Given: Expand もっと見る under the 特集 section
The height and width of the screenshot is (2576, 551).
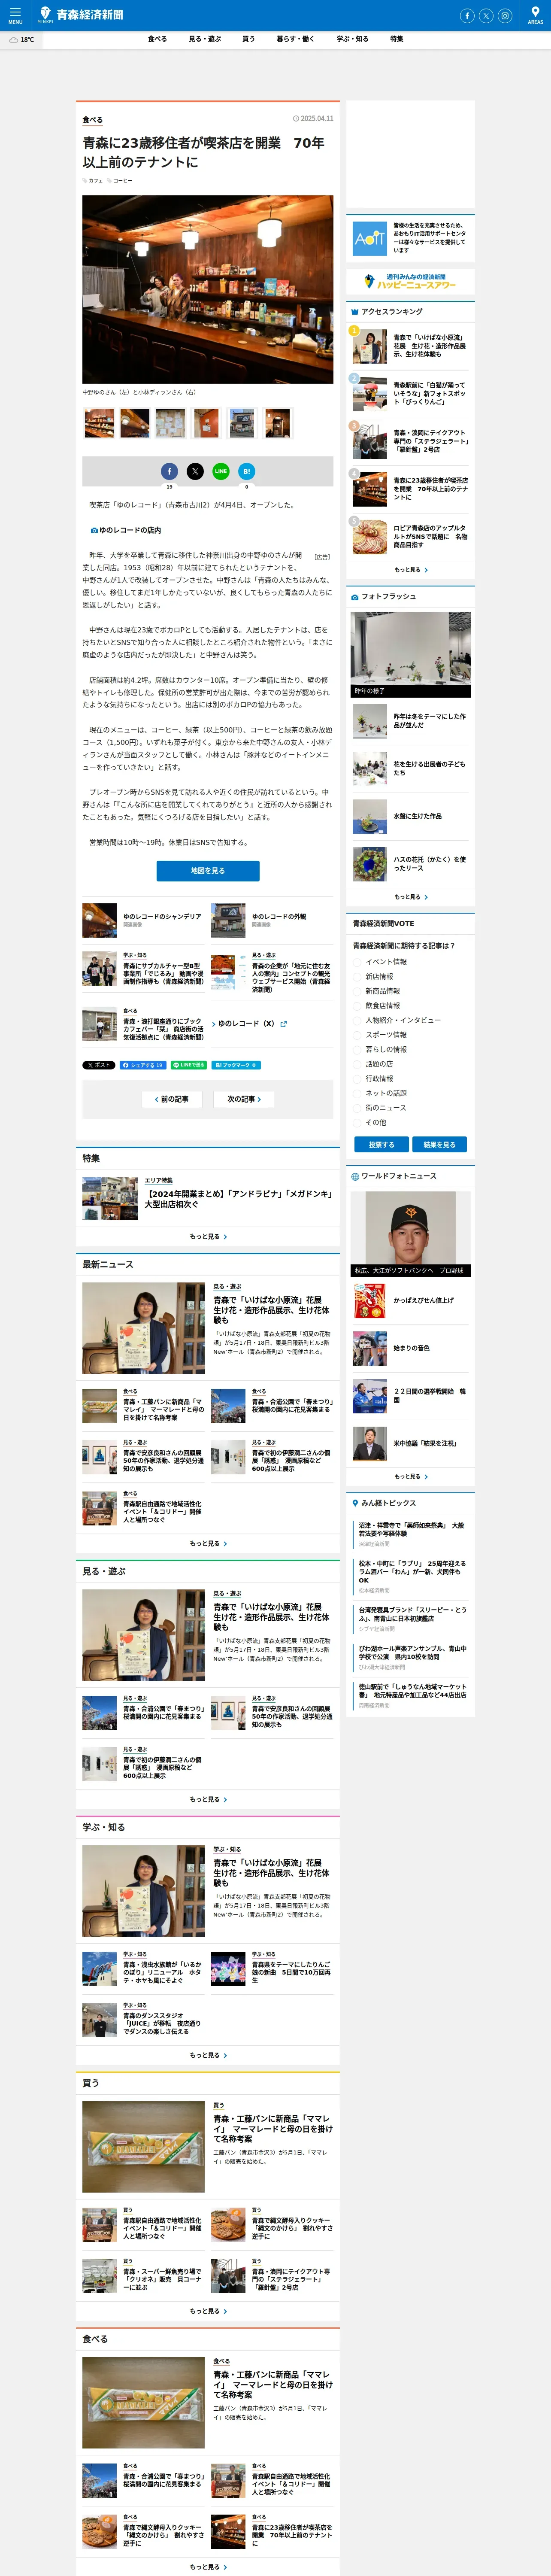Looking at the screenshot, I should pos(208,1237).
